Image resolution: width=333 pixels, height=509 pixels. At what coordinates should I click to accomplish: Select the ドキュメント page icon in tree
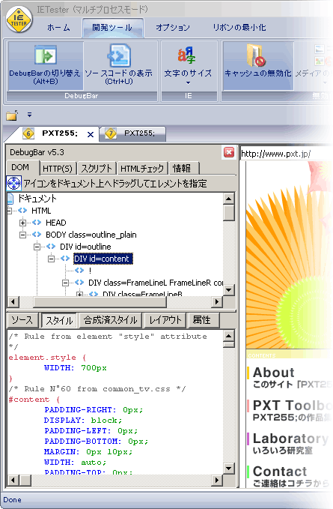pos(10,199)
